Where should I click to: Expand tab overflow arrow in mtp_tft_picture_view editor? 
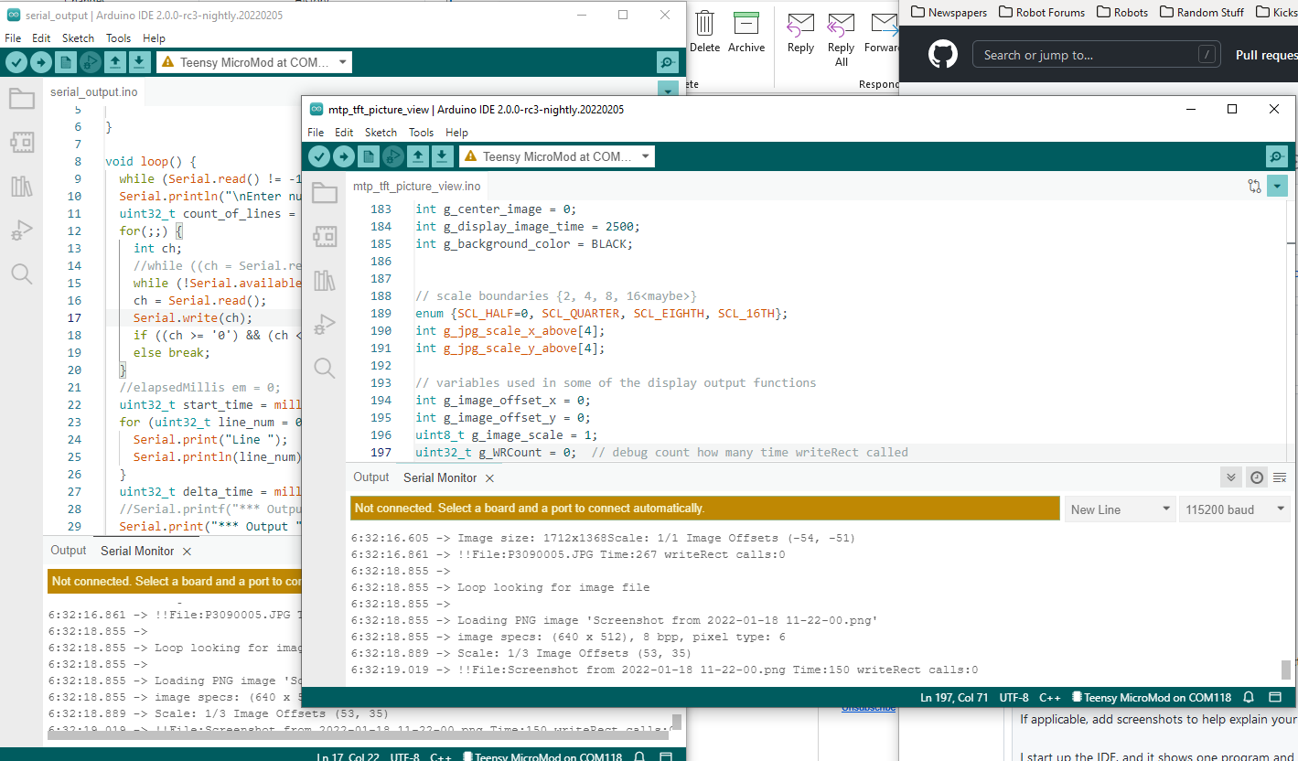1277,186
